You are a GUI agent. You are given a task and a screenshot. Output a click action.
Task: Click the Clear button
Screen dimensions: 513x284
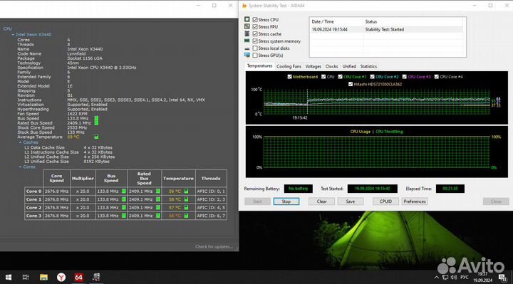tap(321, 201)
